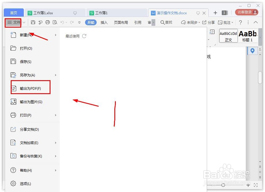
Task: Click the Print icon next to Save
Action: 48,22
